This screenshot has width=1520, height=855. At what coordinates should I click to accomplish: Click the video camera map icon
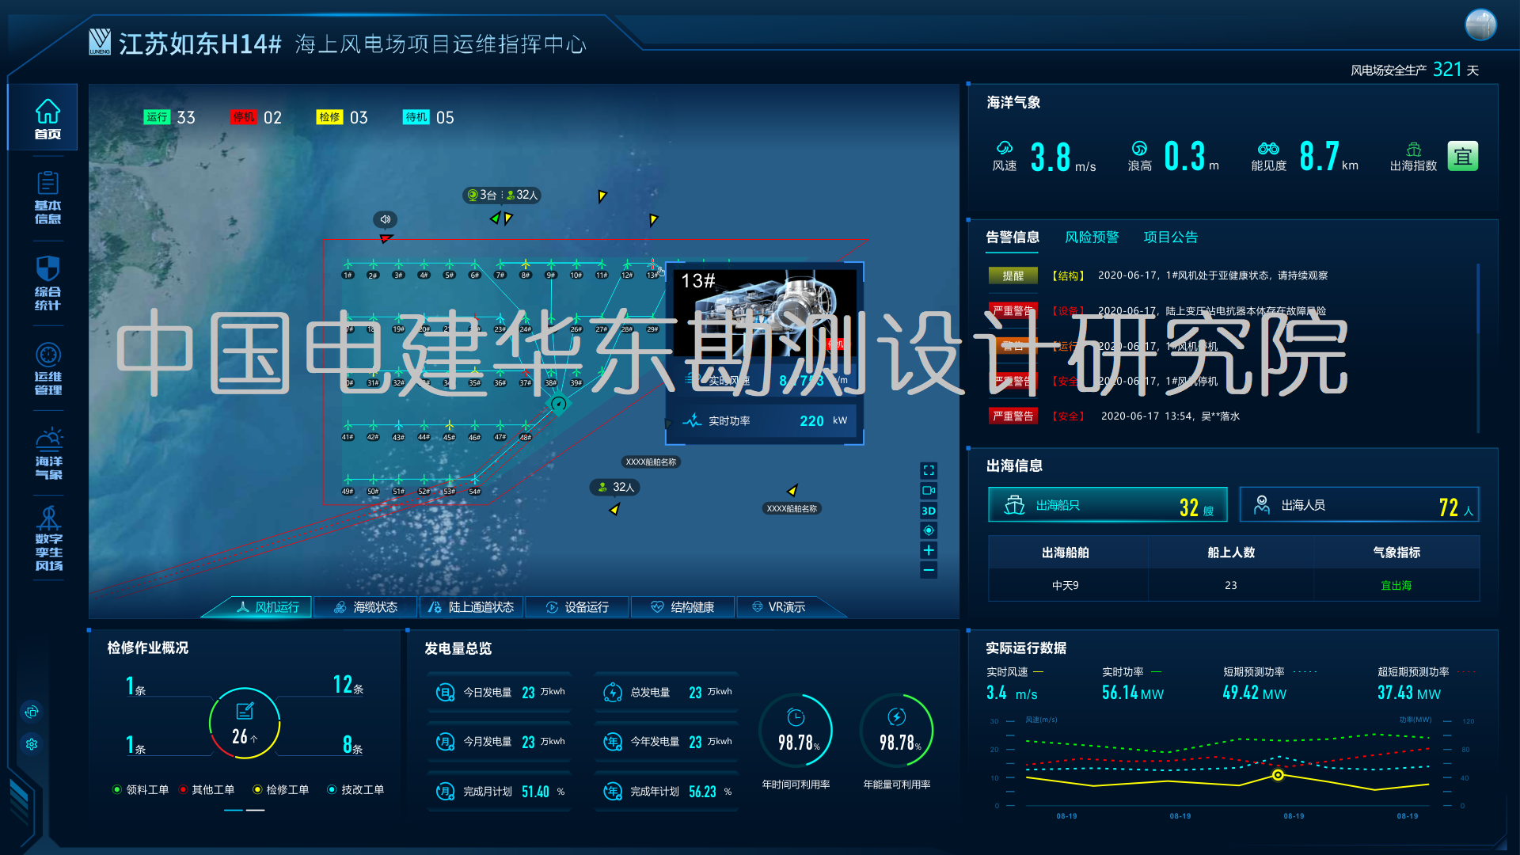929,490
